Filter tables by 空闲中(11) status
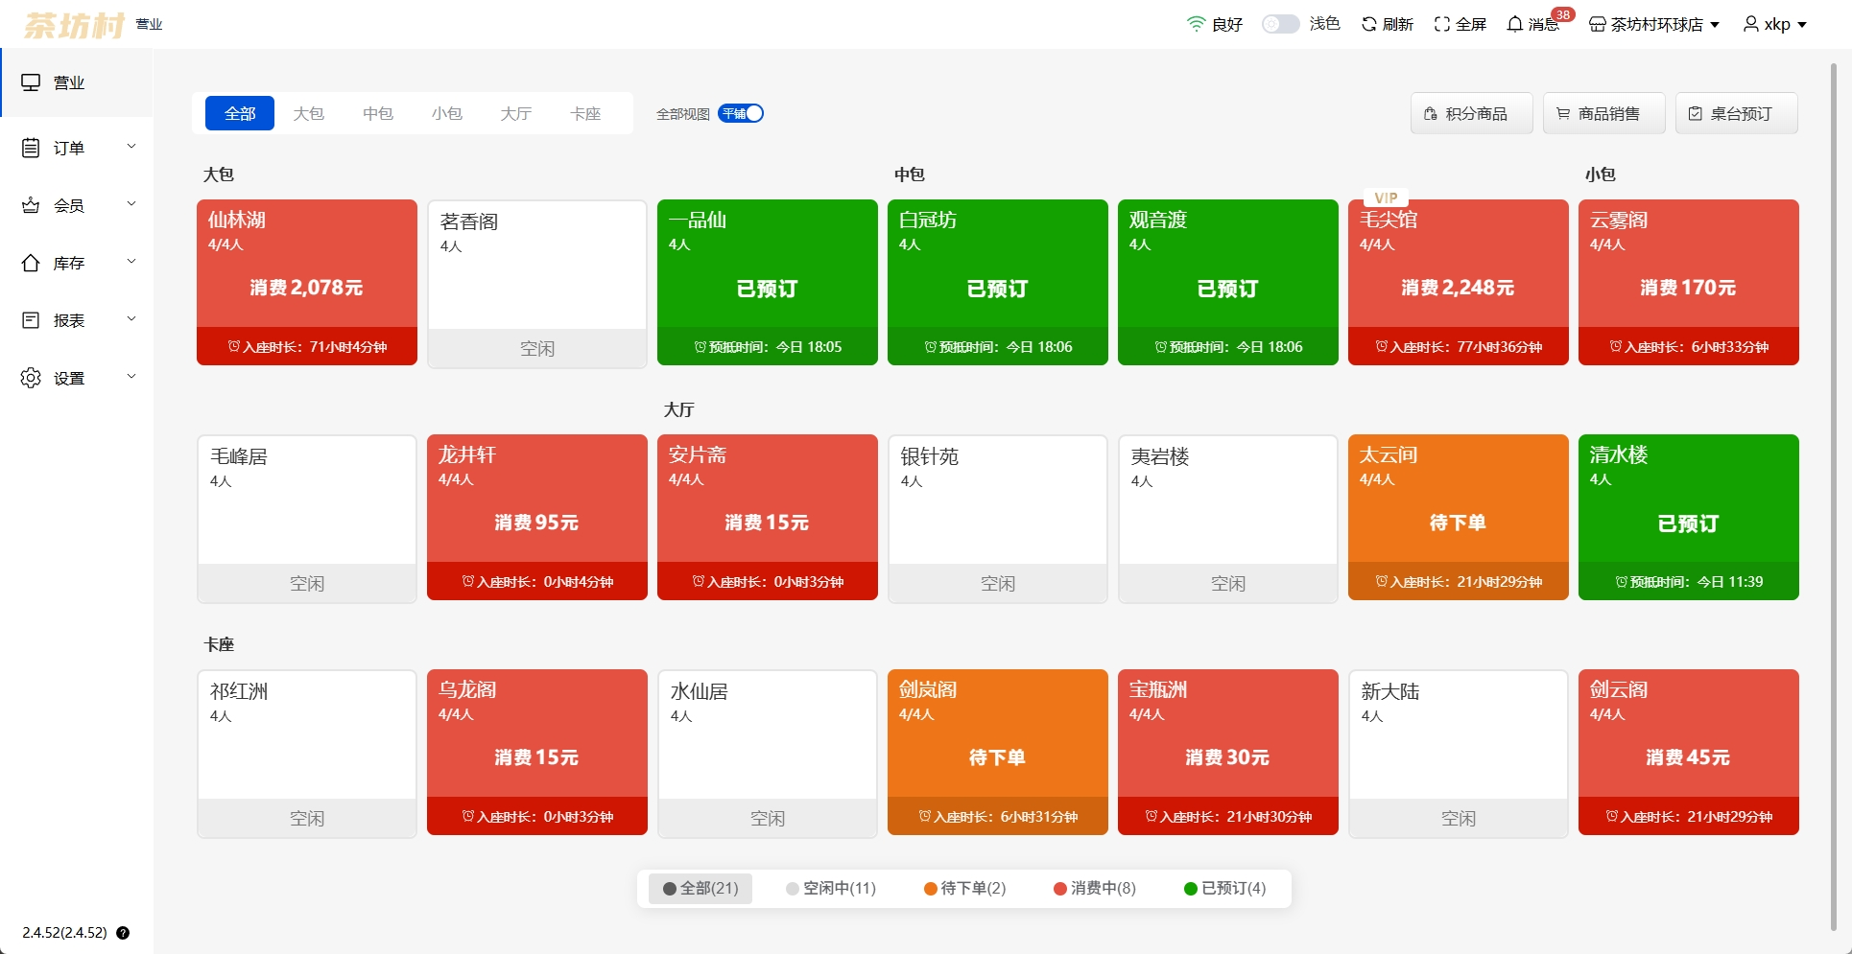 click(831, 889)
